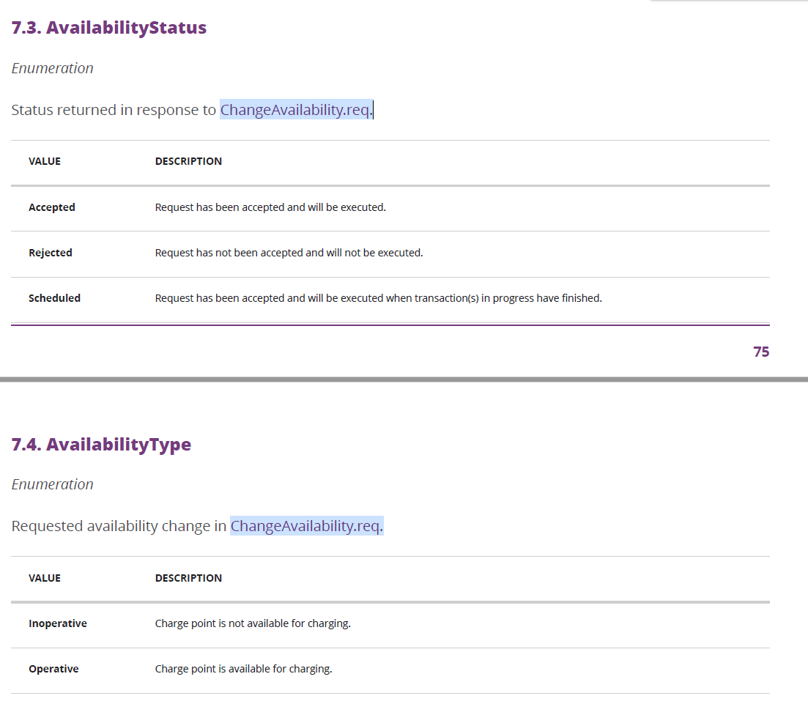The height and width of the screenshot is (704, 808).
Task: Click the Accepted value cell
Action: pos(52,207)
